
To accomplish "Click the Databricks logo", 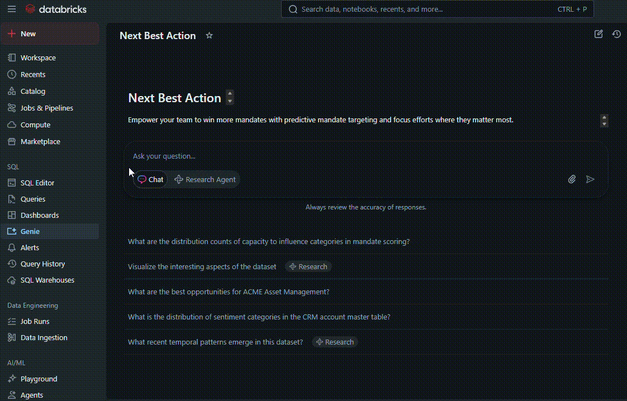I will pos(56,9).
